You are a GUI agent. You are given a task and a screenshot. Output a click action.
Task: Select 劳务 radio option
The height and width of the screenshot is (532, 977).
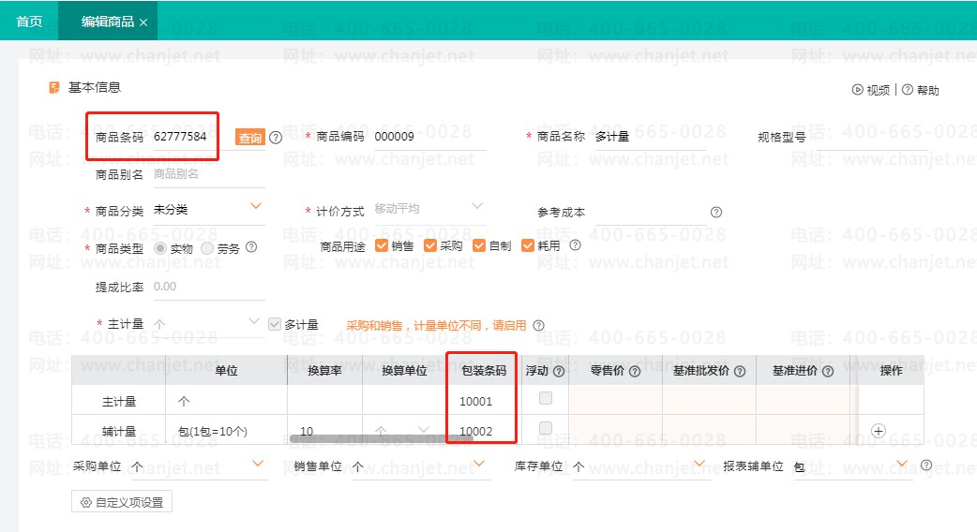coord(207,248)
